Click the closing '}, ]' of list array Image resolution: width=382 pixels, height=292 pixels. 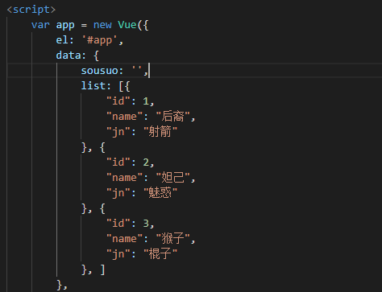point(93,269)
